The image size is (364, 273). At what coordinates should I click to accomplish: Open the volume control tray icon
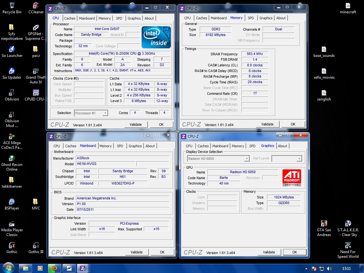329,269
